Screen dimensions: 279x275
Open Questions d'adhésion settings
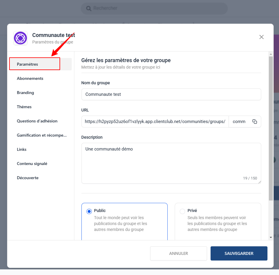pyautogui.click(x=37, y=121)
